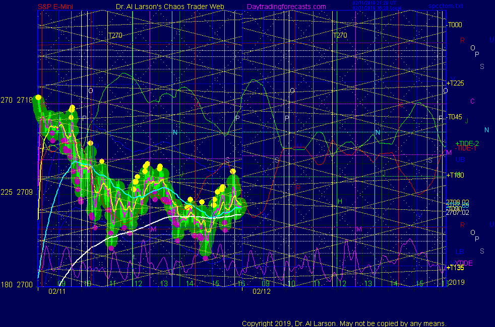Click hour "12" on the 02/12 time axis

[x=343, y=284]
